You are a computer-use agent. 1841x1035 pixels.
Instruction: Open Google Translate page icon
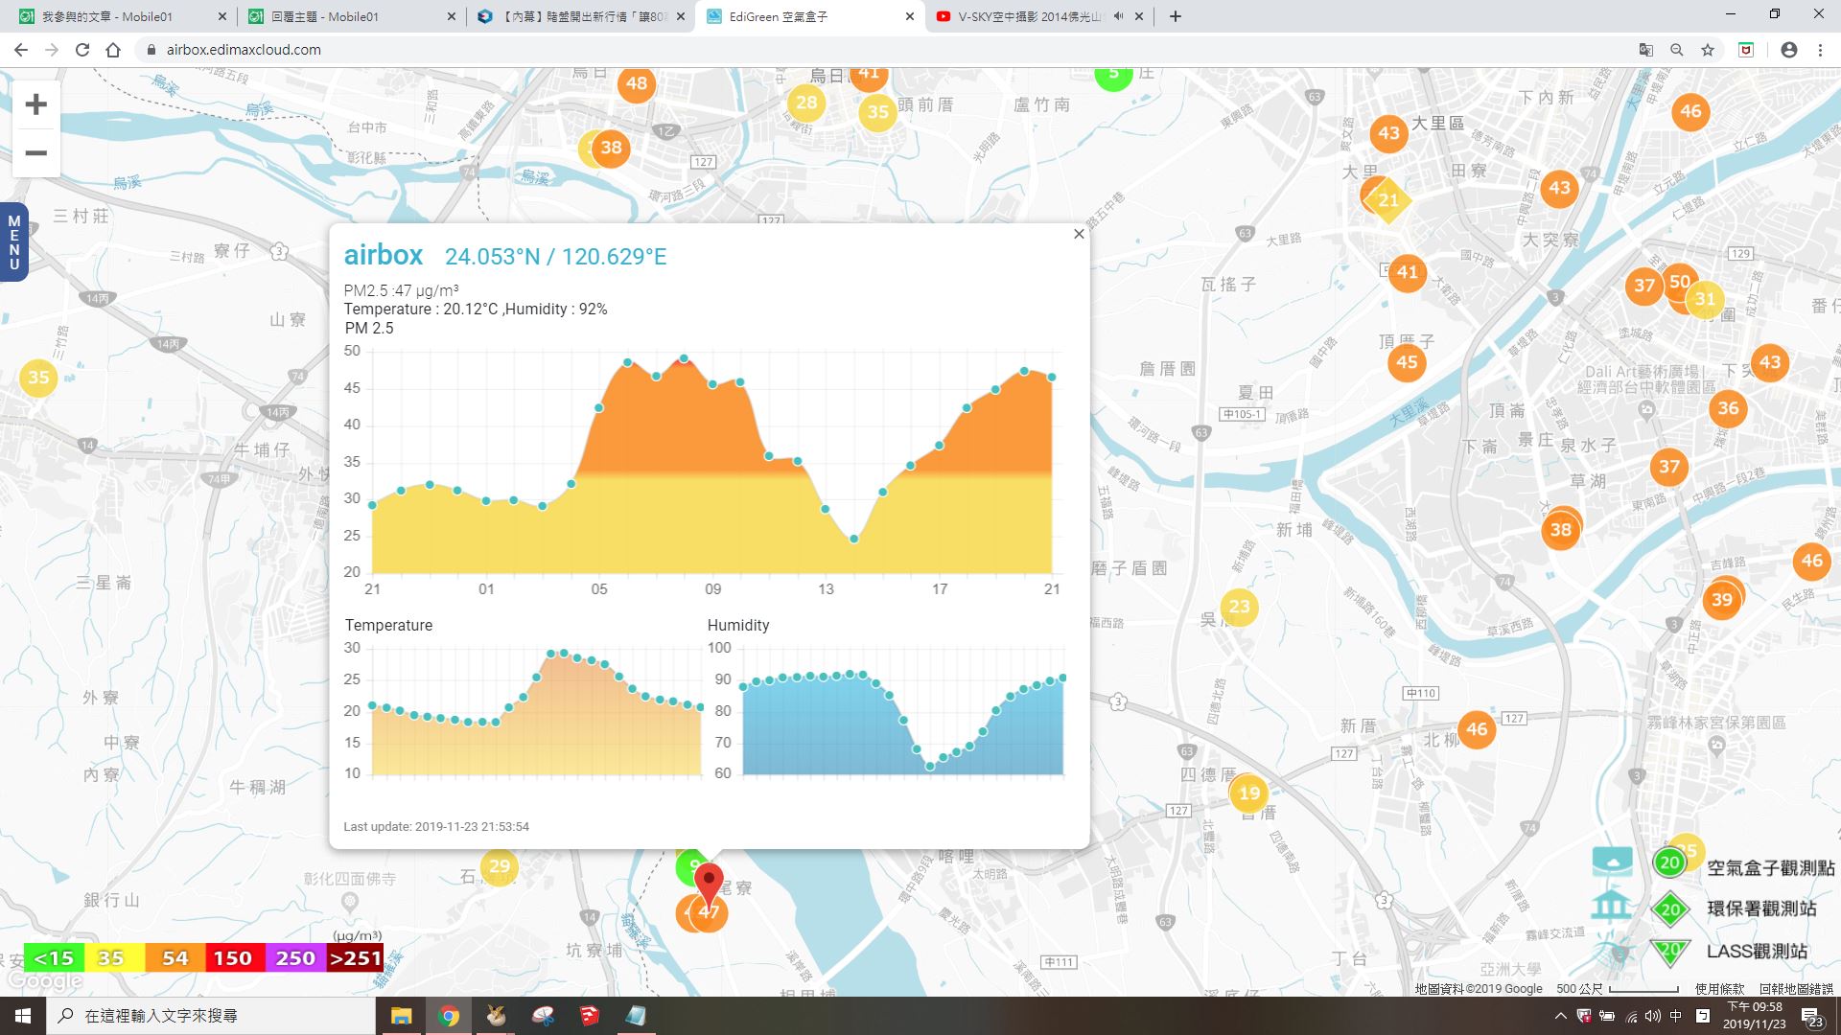point(1645,50)
